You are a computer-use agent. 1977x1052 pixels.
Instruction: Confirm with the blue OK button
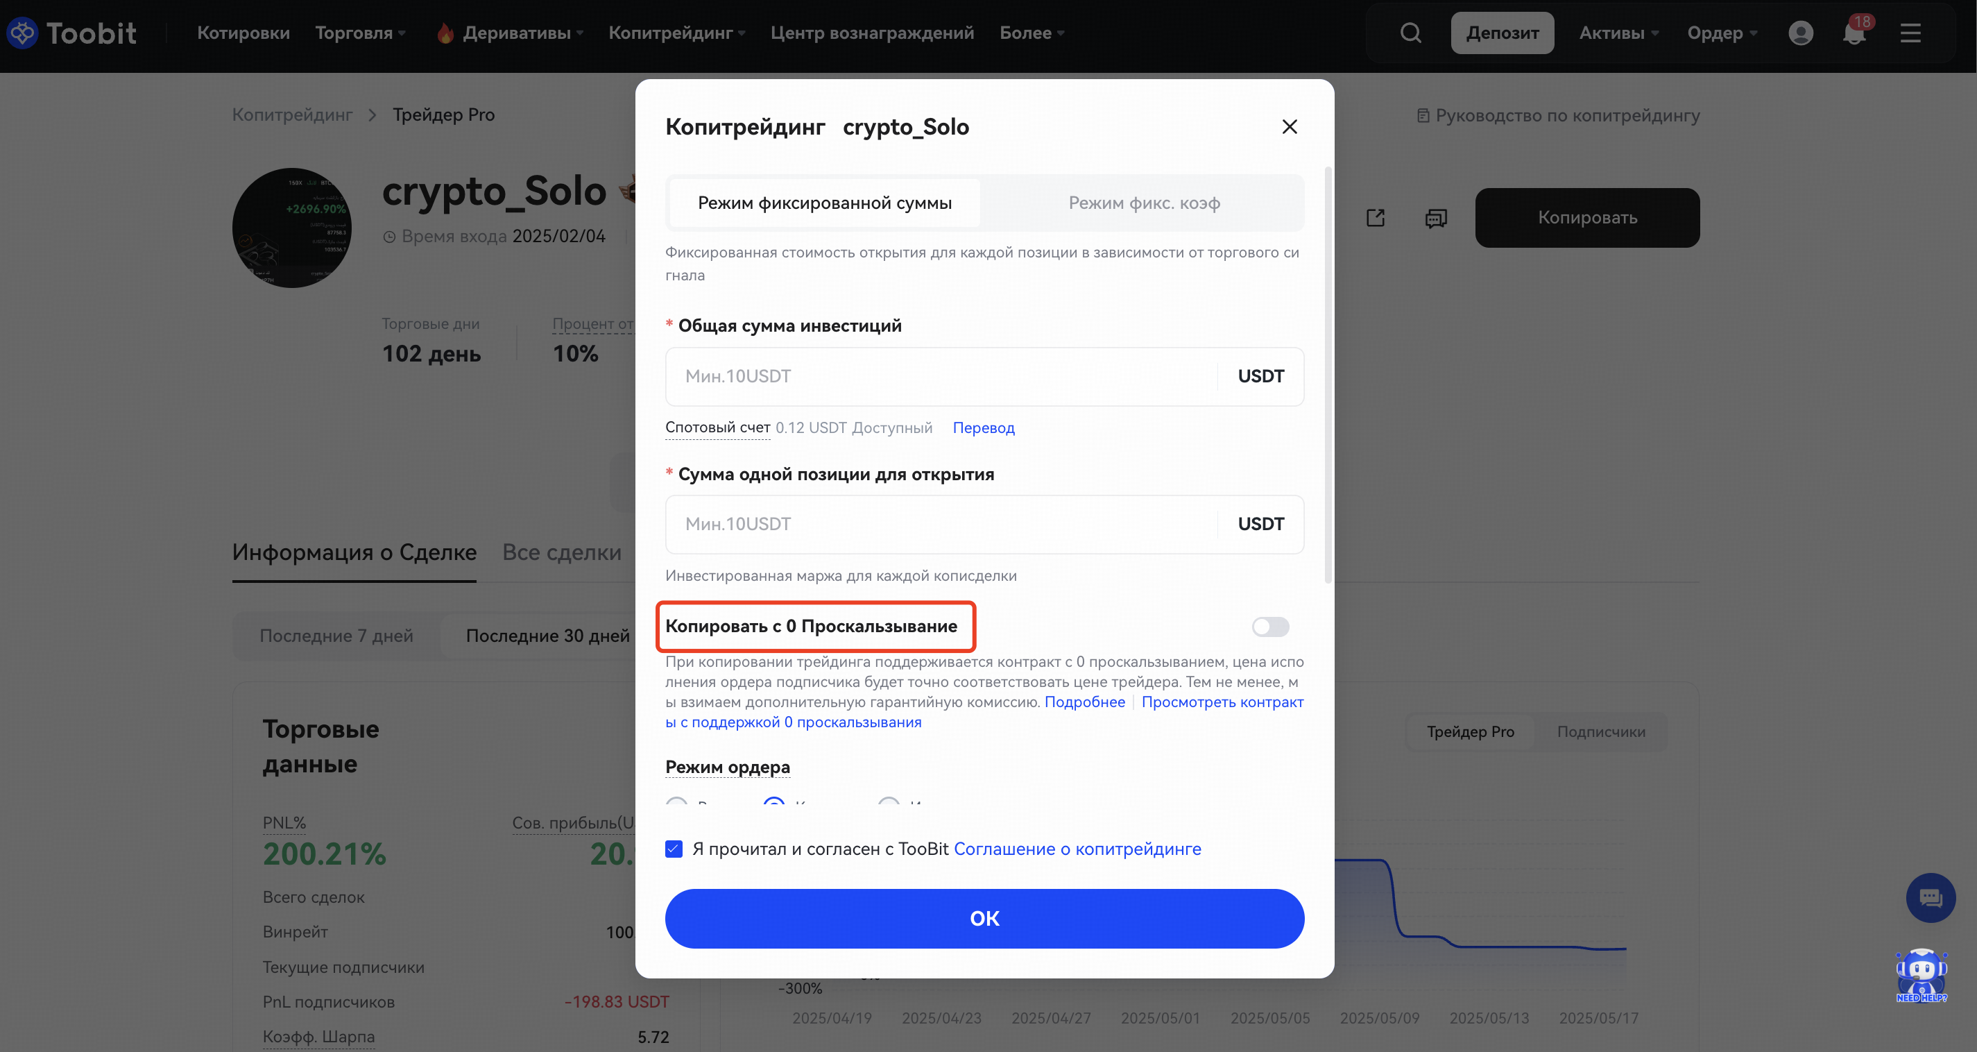tap(984, 918)
